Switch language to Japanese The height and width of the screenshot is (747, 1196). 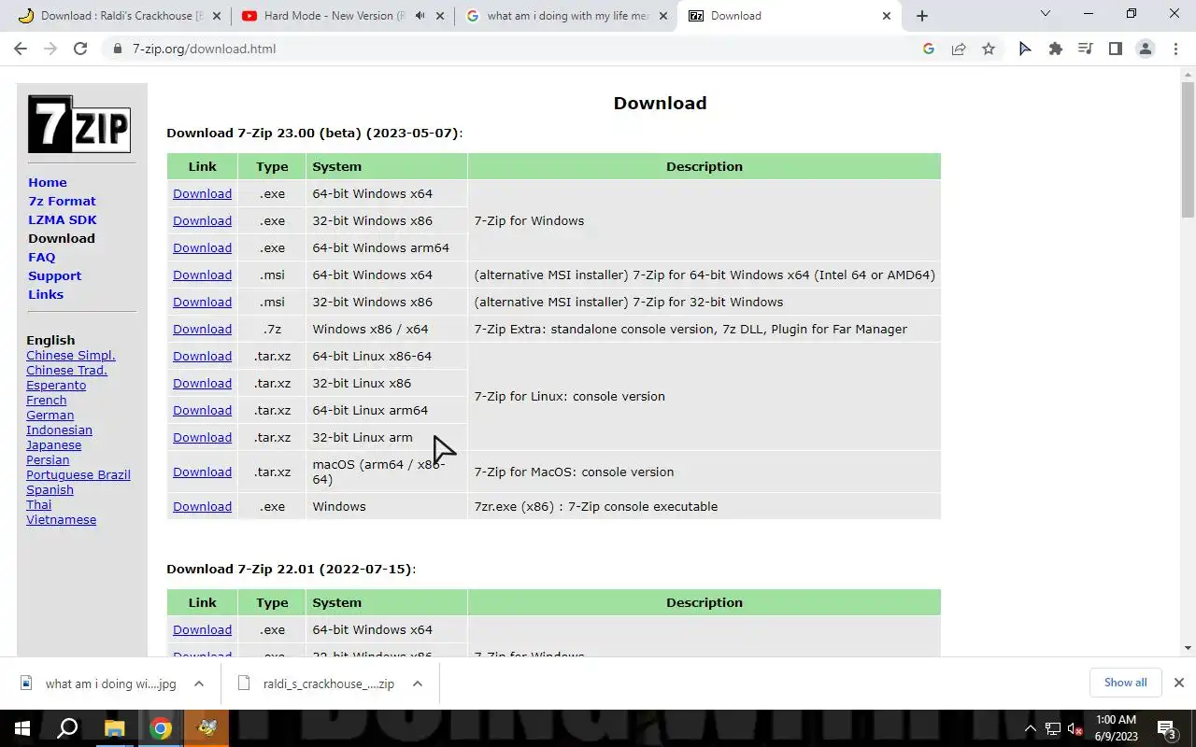coord(53,444)
